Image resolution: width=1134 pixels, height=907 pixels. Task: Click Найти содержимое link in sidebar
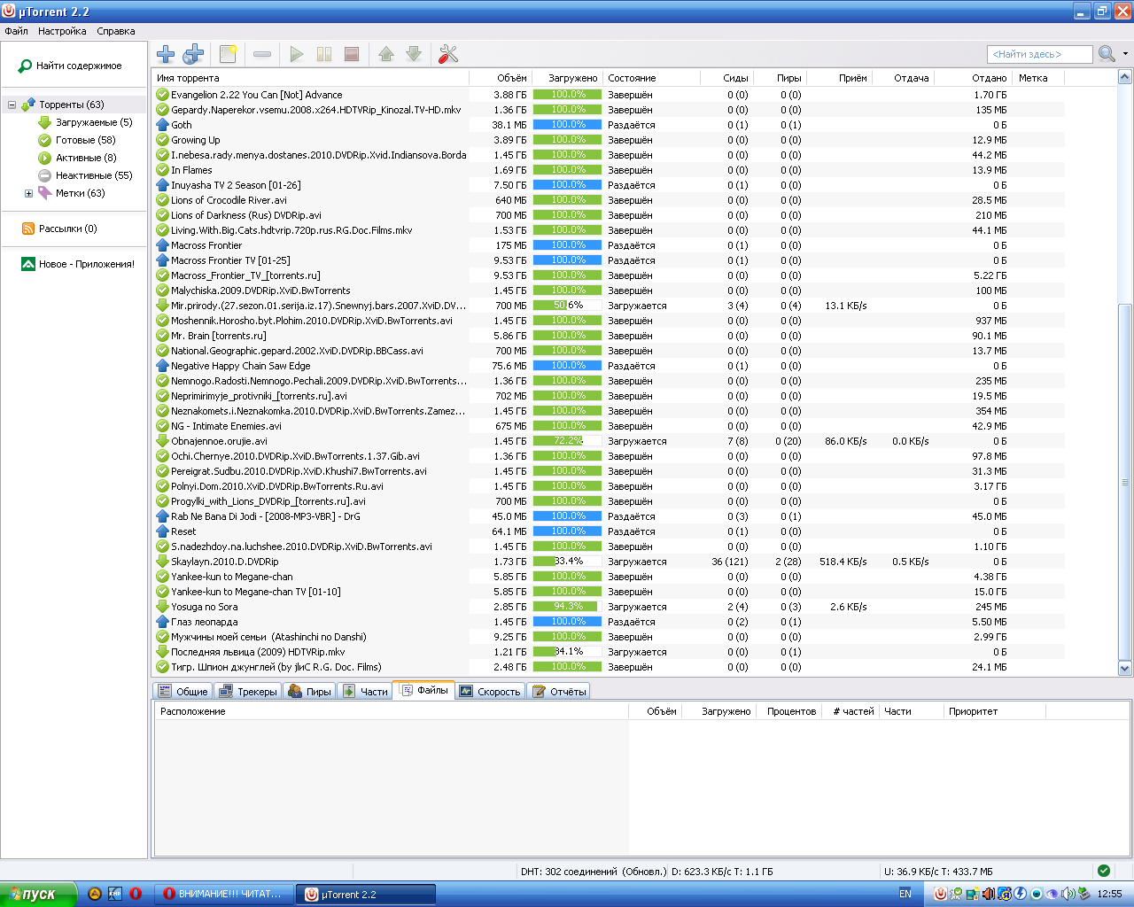click(78, 66)
